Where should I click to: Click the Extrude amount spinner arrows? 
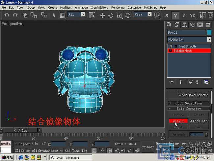(206, 135)
